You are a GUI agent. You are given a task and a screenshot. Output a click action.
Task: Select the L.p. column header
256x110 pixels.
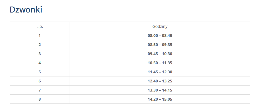point(40,26)
